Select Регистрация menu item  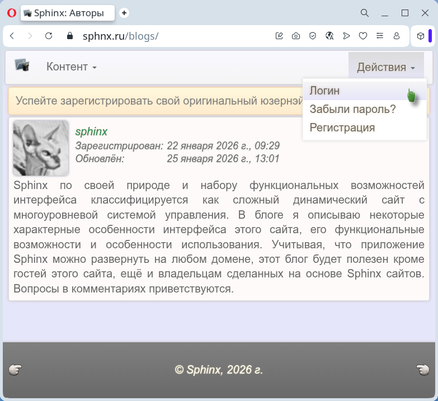(342, 128)
